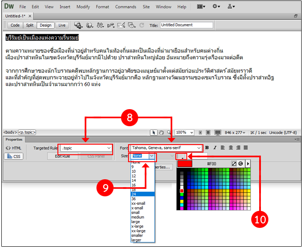This screenshot has height=252, width=303.
Task: Click the Justify alignment icon
Action: coord(246,148)
